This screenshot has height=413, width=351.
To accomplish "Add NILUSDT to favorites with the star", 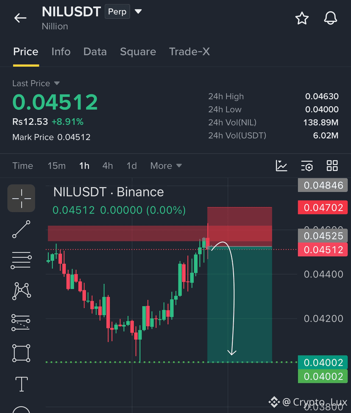I will pos(302,18).
